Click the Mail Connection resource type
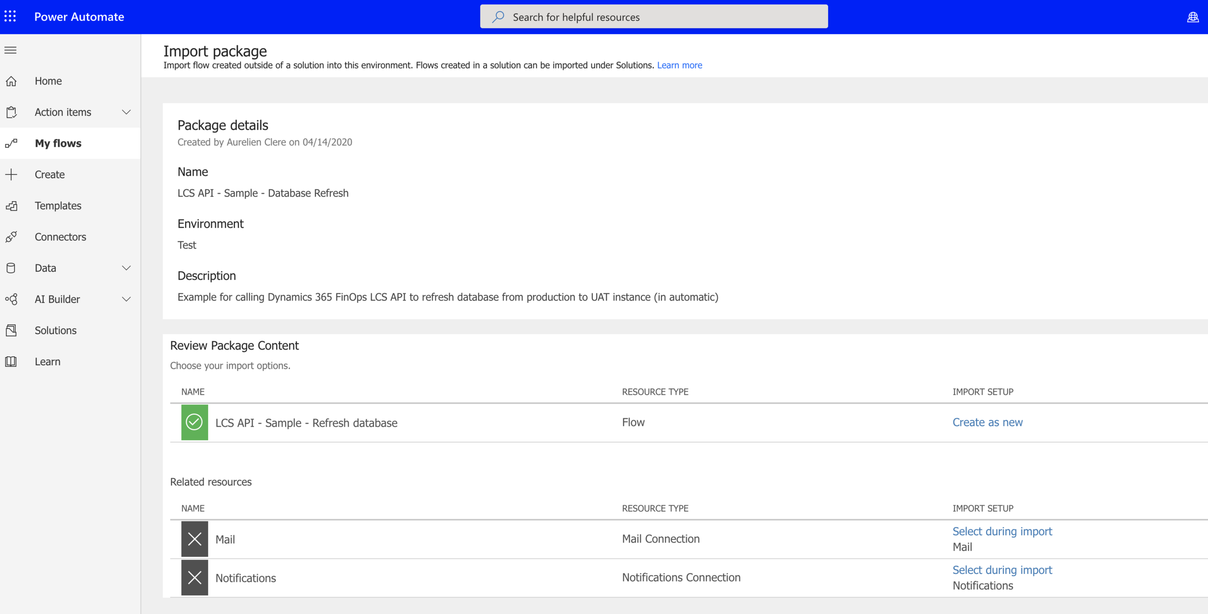 [x=661, y=539]
